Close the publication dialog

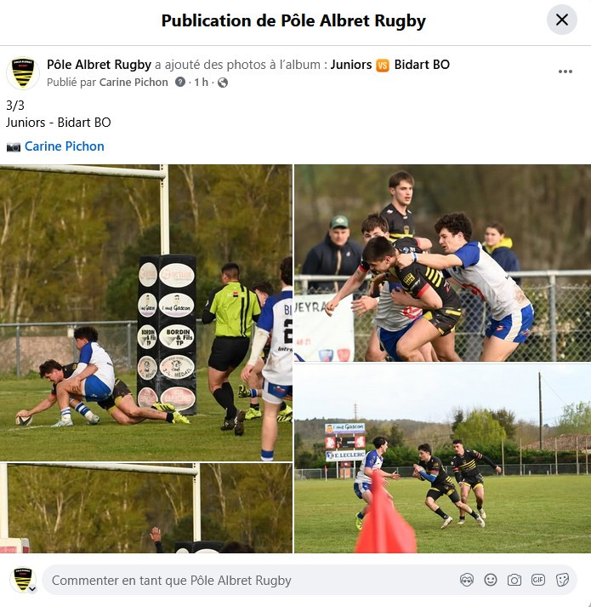coord(561,20)
